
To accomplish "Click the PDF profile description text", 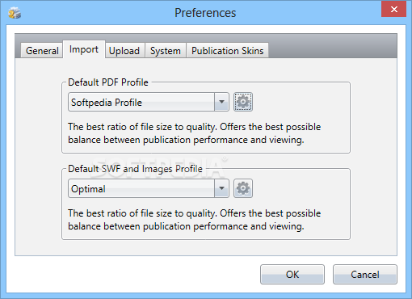I will [x=194, y=133].
